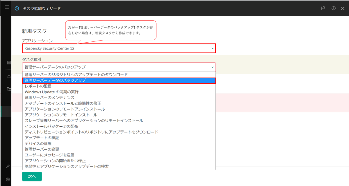Click the flag notifications icon
This screenshot has width=349, height=186.
(x=323, y=8)
